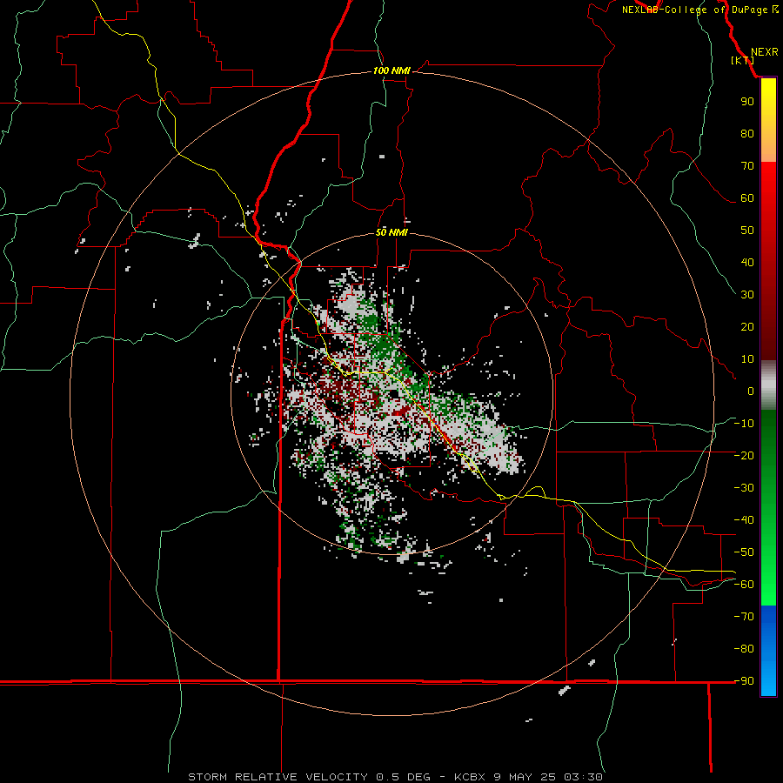
Task: Click the 100 NMI range ring label
Action: (x=391, y=71)
